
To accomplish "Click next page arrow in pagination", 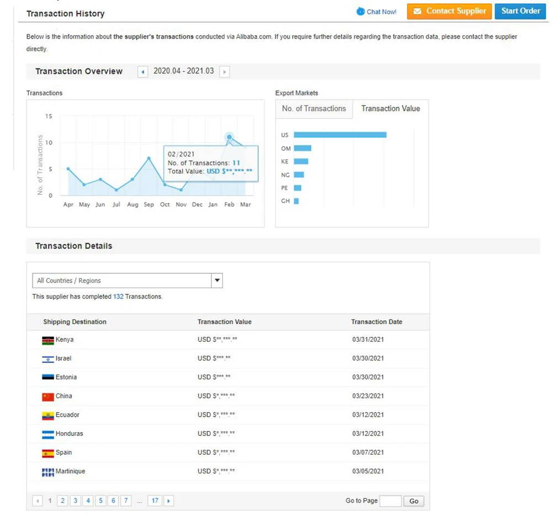I will pyautogui.click(x=169, y=500).
